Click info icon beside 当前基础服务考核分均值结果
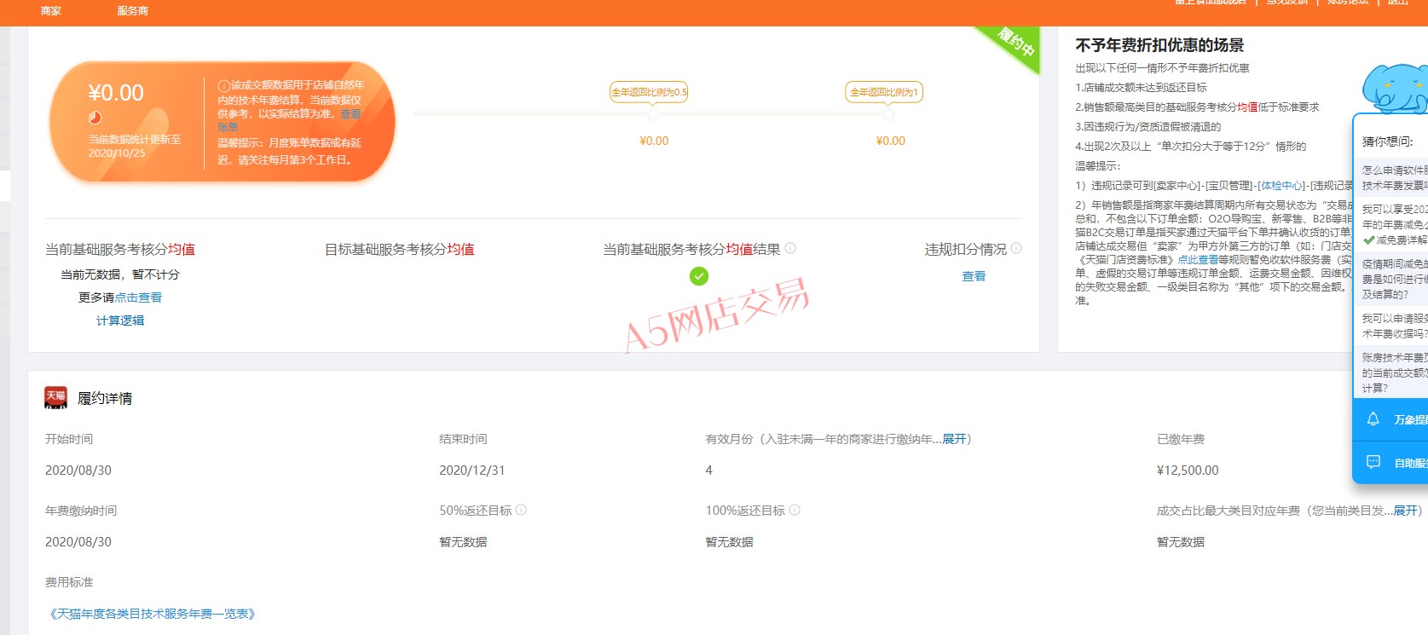 coord(790,248)
